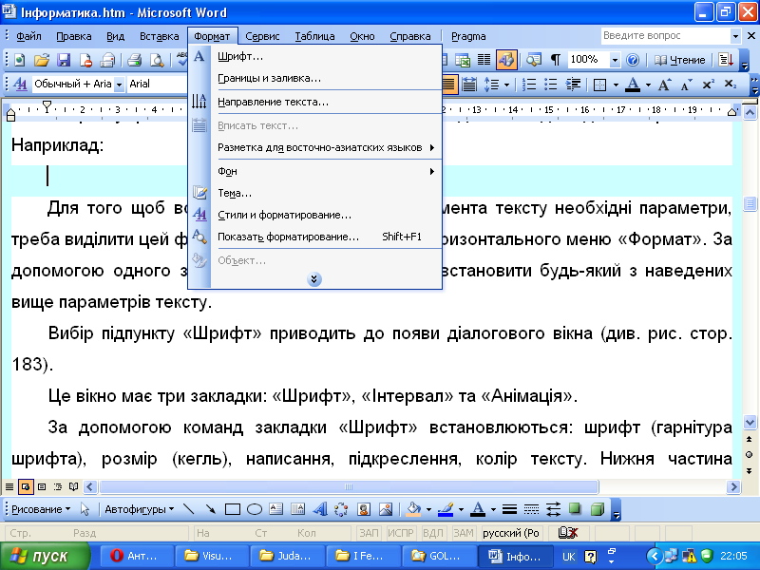Select the Line drawing tool

[x=188, y=509]
